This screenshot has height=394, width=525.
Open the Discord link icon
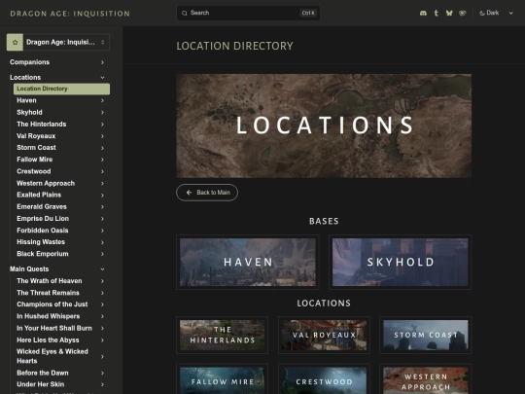(423, 13)
